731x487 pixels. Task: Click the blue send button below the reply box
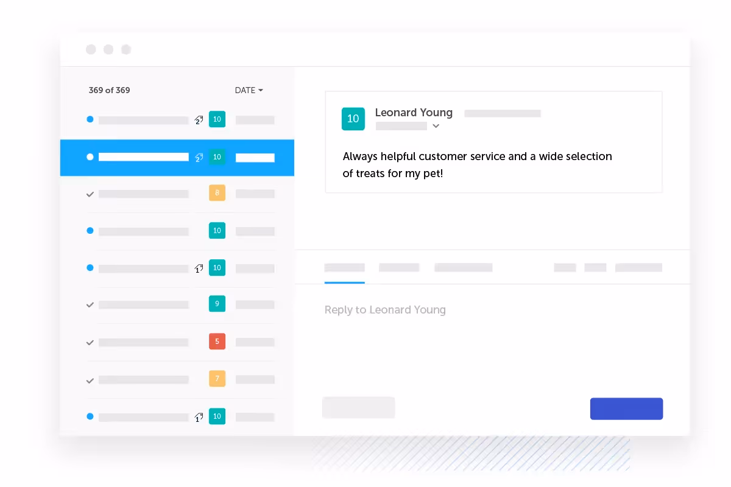point(626,408)
